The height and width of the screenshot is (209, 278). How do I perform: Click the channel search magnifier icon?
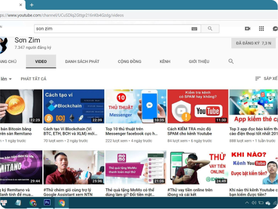231,61
